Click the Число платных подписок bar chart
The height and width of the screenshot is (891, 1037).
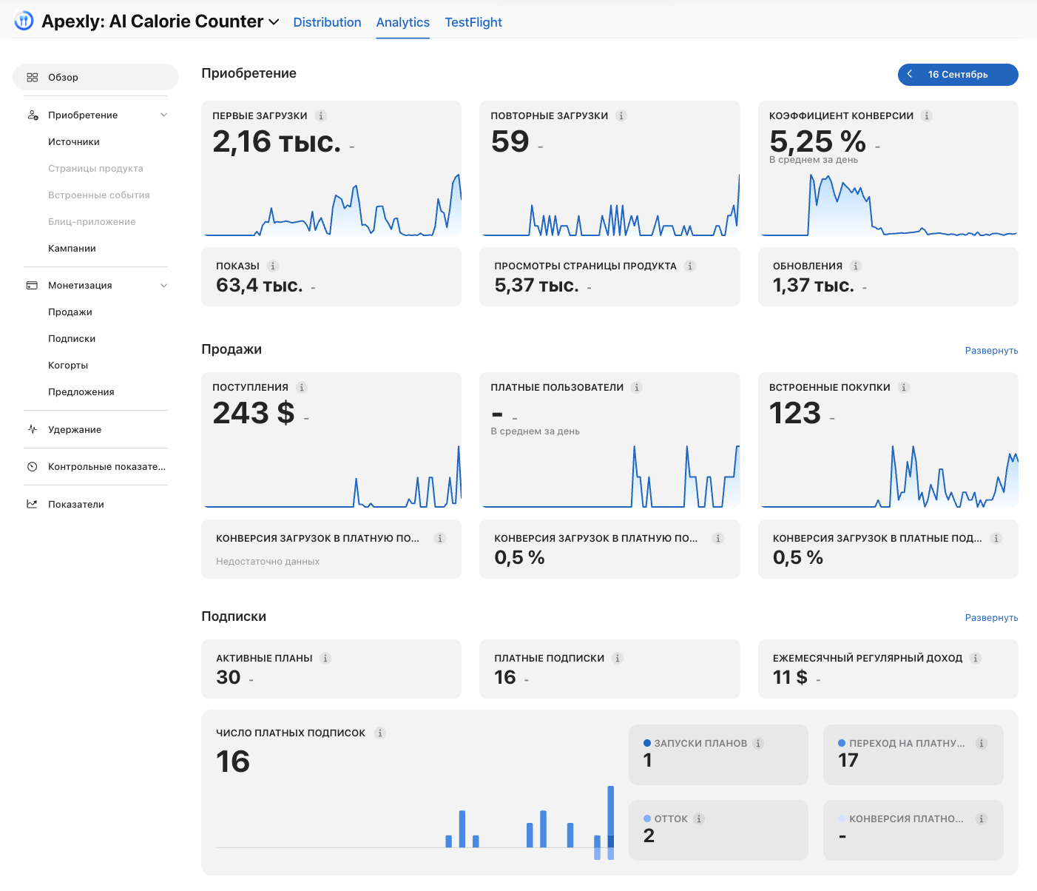[415, 821]
